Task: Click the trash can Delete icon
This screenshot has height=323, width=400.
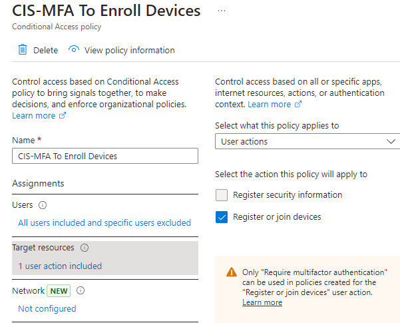Action: click(23, 49)
